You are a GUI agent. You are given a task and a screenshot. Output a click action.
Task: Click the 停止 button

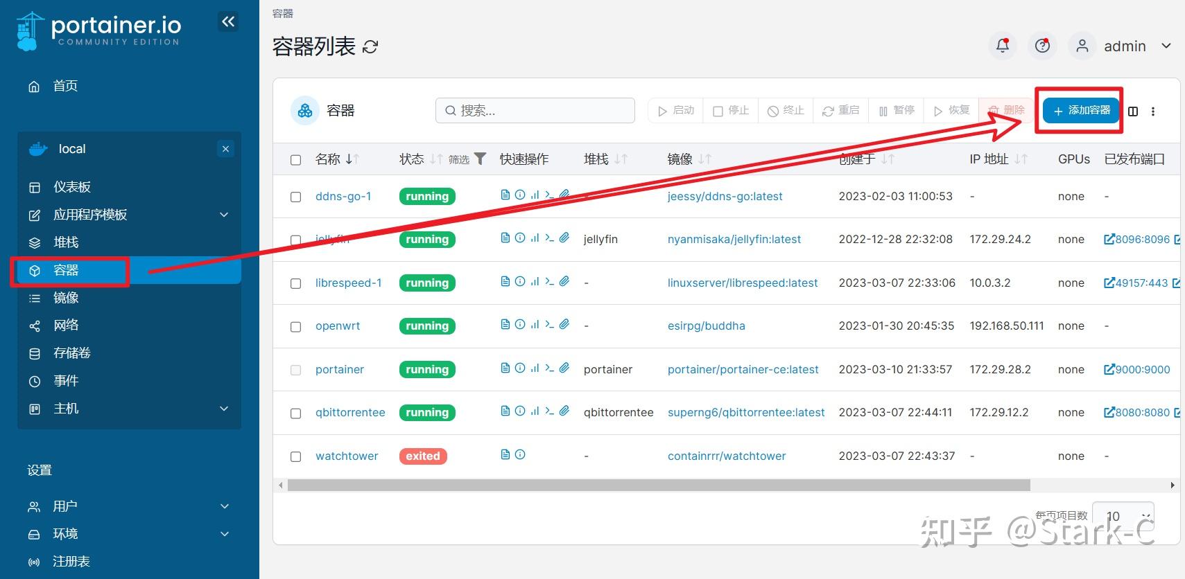click(730, 110)
